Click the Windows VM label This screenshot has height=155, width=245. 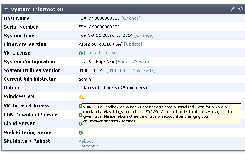pos(19,96)
